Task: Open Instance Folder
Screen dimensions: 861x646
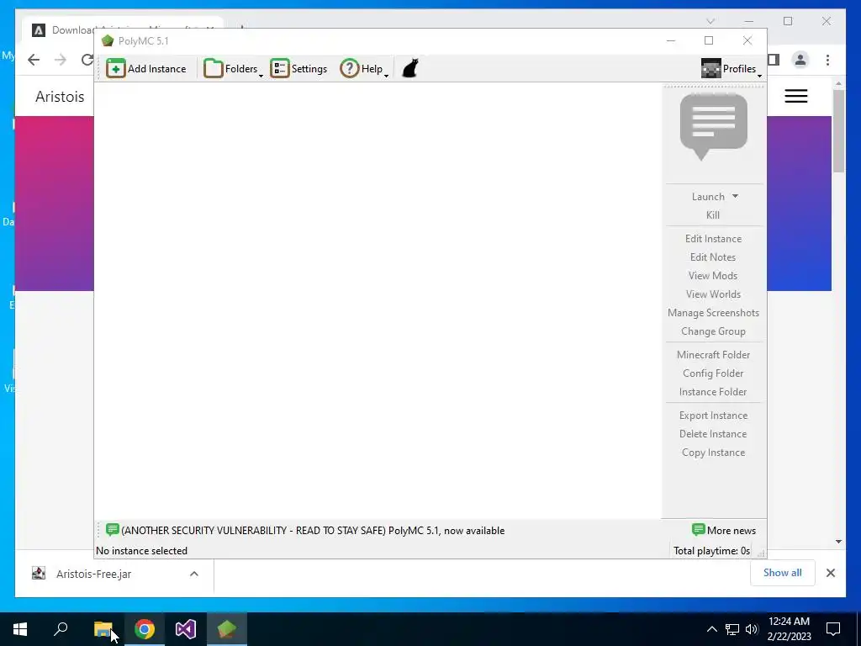Action: pyautogui.click(x=713, y=392)
